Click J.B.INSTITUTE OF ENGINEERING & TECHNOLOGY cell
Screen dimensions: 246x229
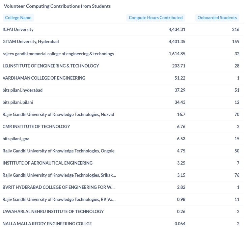tap(51, 66)
